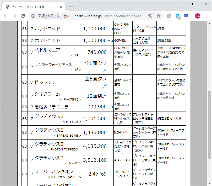212x186 pixels.
Task: Click the blue speech bubble extension icon
Action: click(186, 16)
